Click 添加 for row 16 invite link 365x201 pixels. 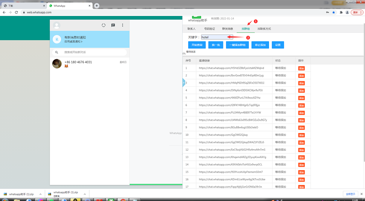click(301, 180)
